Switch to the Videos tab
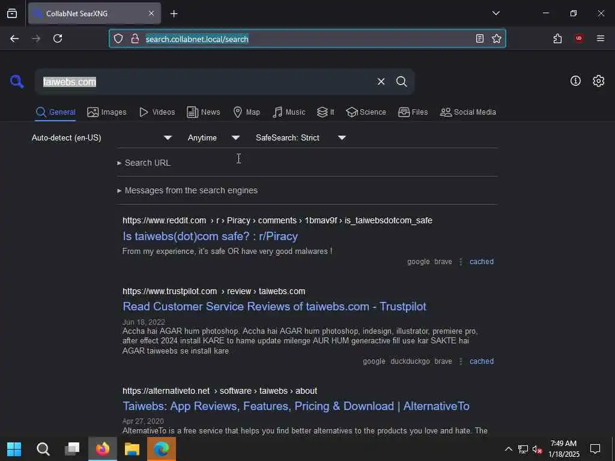The width and height of the screenshot is (615, 461). pos(157,112)
